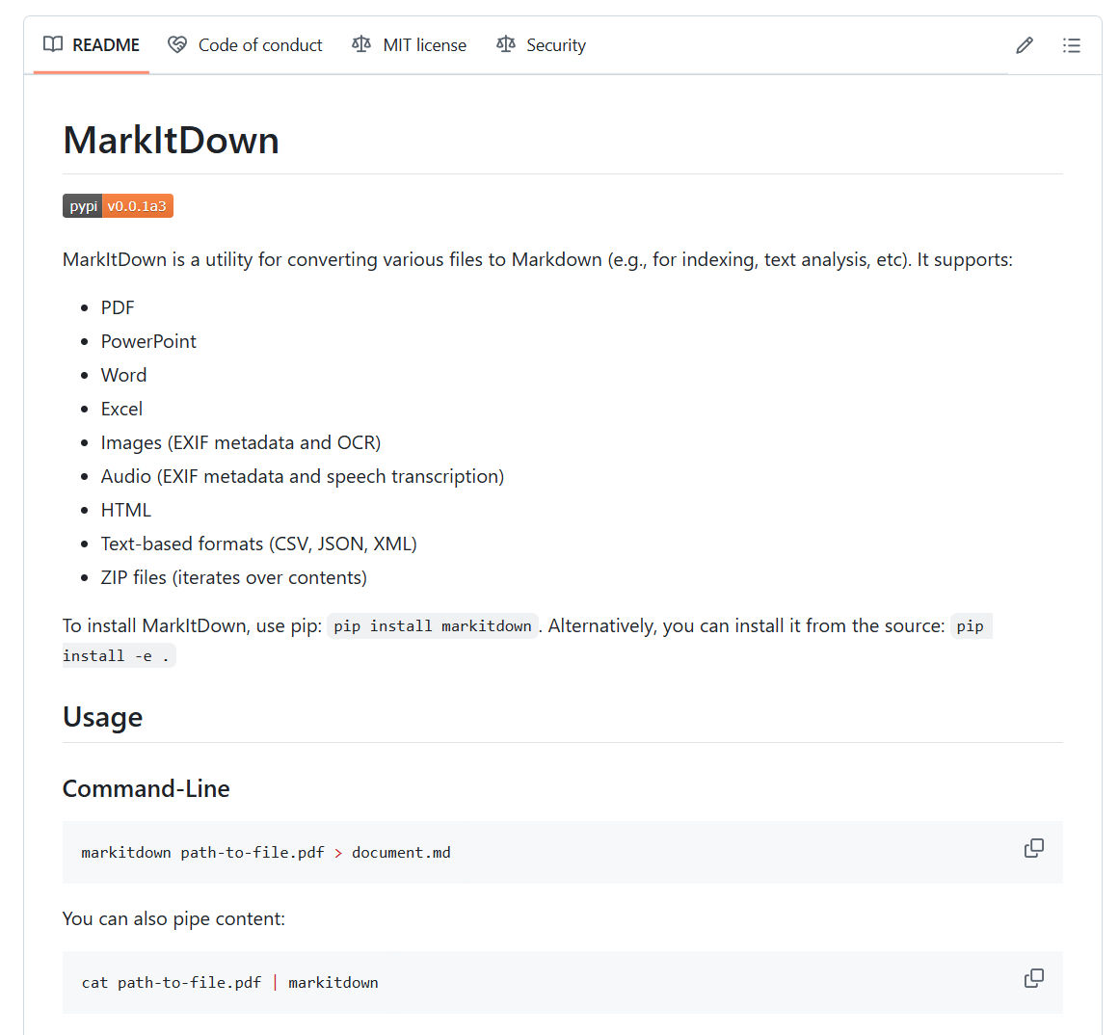Copy the cat pipe command snippet

[1033, 978]
